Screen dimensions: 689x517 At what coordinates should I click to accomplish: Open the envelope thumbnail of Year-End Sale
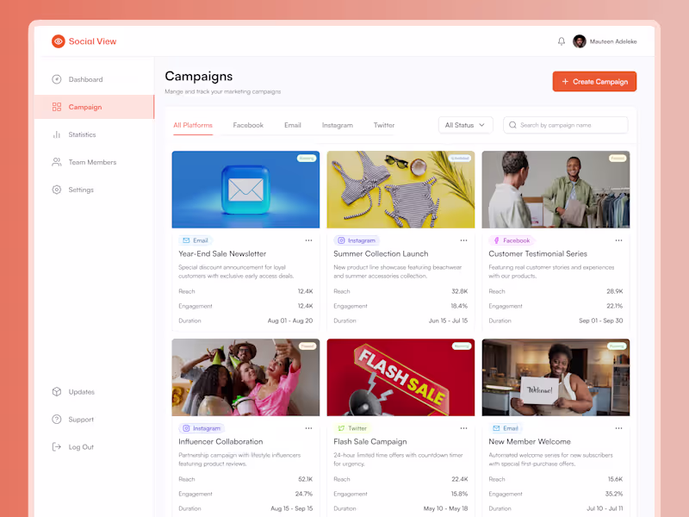pyautogui.click(x=245, y=190)
